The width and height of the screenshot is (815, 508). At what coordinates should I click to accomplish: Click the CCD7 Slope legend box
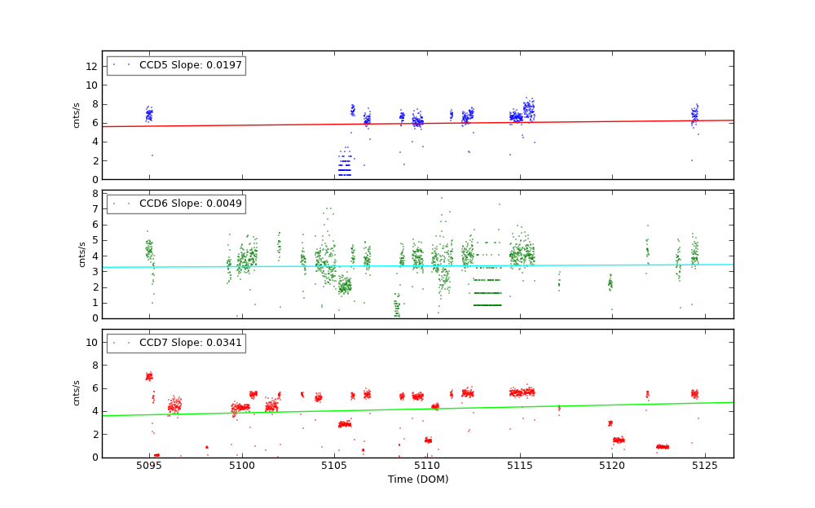tap(175, 343)
